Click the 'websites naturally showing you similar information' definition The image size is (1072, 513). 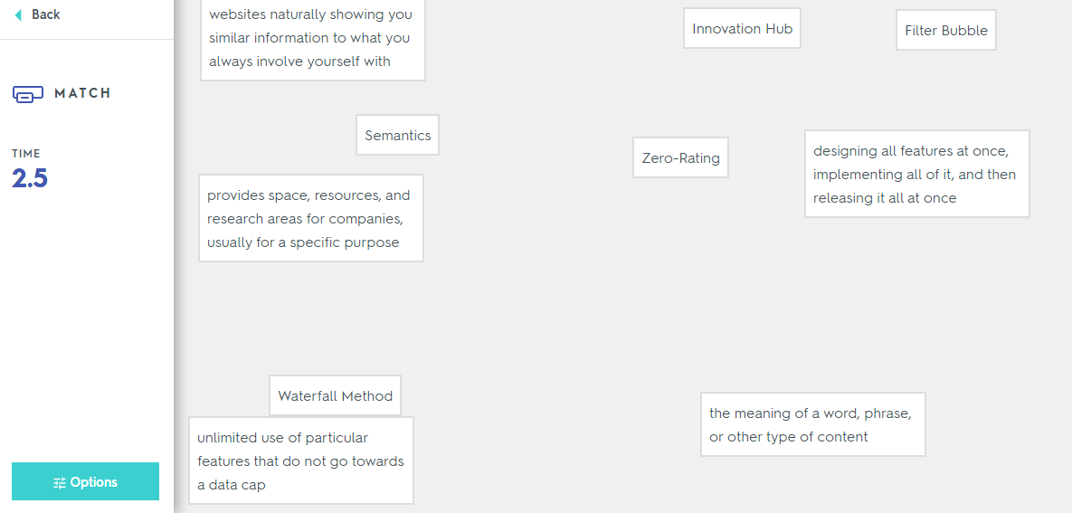click(312, 39)
